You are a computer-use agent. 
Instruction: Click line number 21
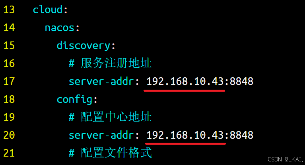9,153
